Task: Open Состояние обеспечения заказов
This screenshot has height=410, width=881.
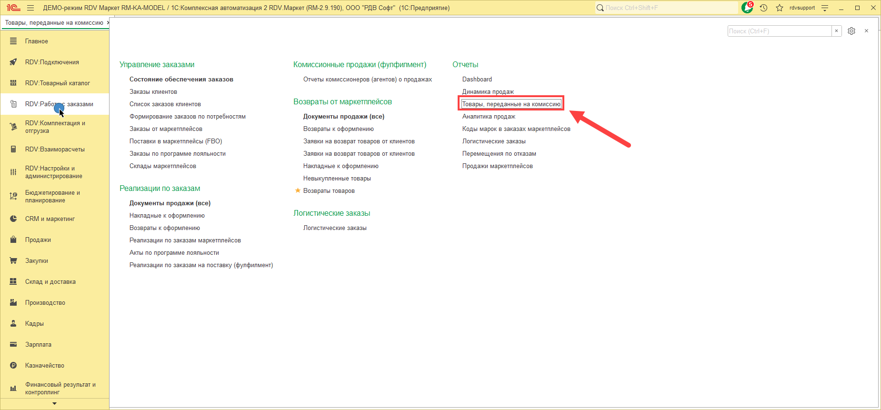Action: [181, 80]
